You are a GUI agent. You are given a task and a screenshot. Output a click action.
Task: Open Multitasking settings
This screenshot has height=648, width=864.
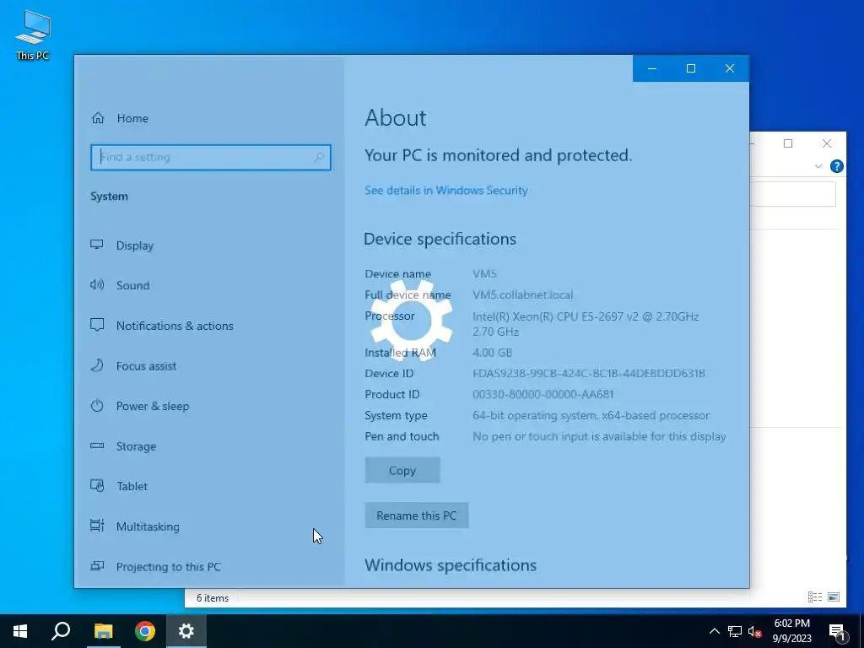(135, 526)
